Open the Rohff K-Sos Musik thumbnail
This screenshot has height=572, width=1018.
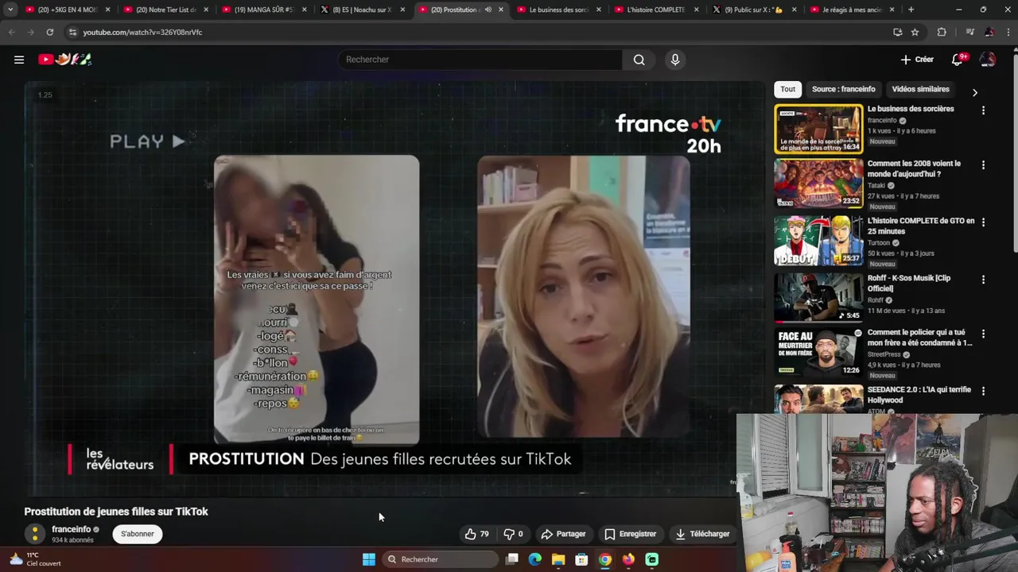click(x=818, y=297)
